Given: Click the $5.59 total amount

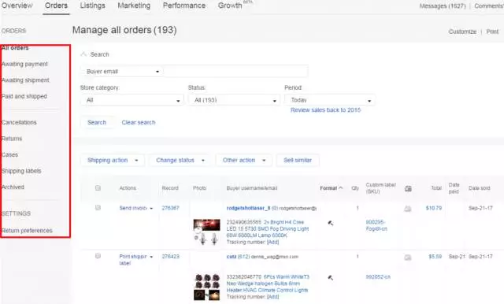Looking at the screenshot, I should (x=435, y=257).
